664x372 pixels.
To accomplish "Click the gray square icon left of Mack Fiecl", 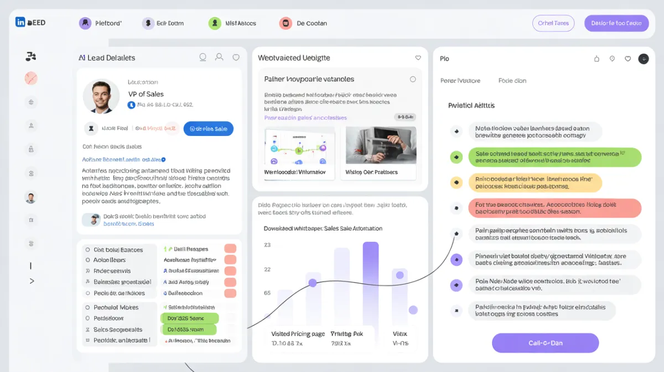I will pyautogui.click(x=91, y=129).
